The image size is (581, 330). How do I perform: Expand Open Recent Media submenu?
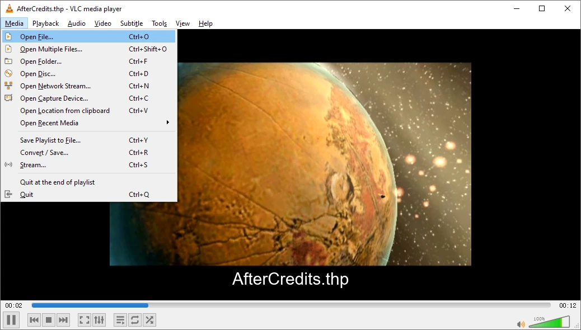pos(89,122)
